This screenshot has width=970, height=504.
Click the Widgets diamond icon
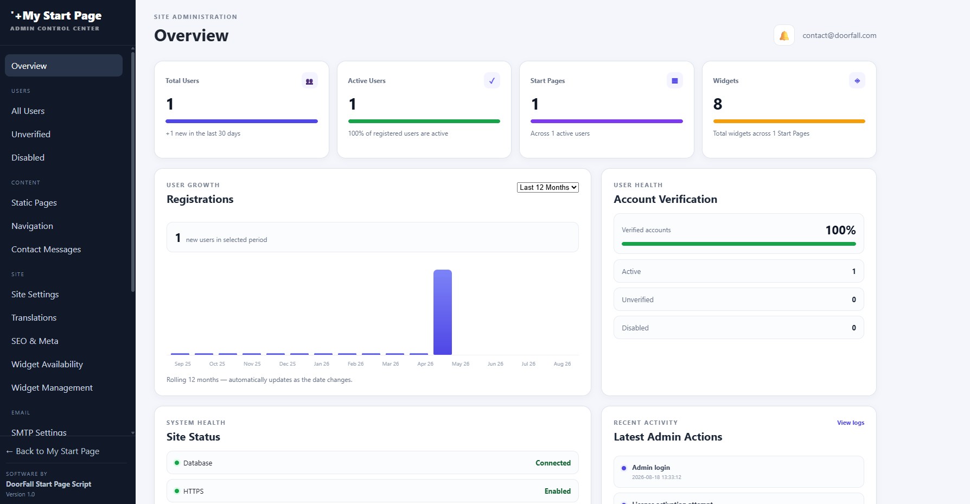coord(857,81)
